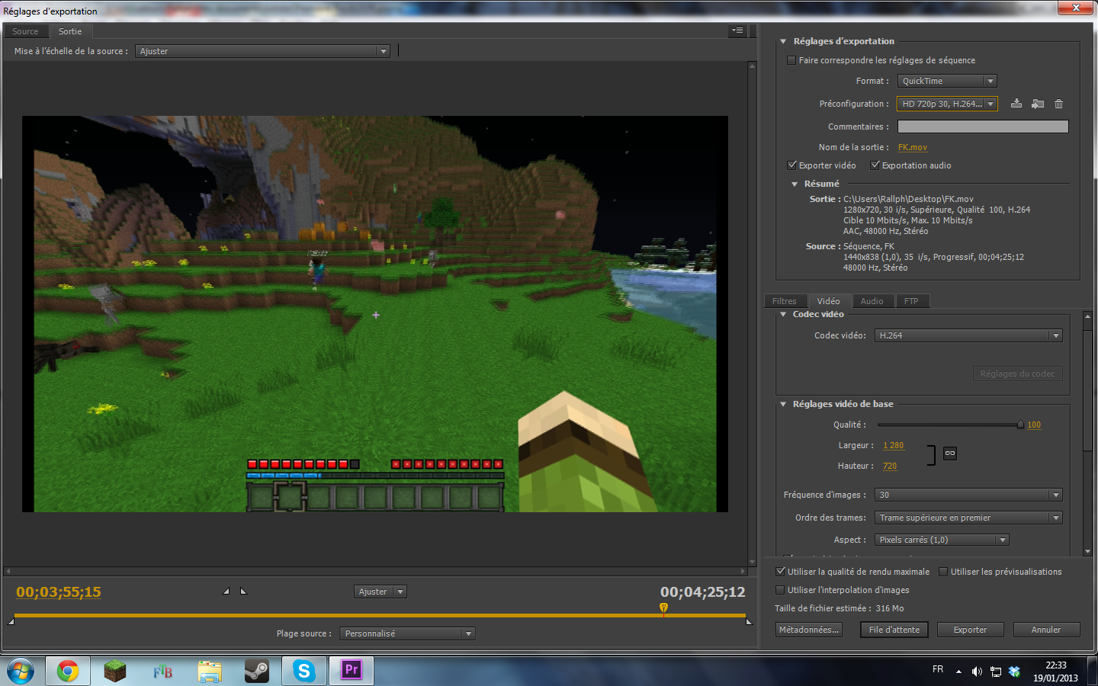Enable Faire correspondre les réglages de séquence
Viewport: 1098px width, 686px height.
click(x=791, y=60)
